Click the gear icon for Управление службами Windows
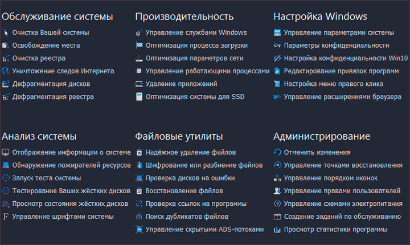The image size is (410, 245). [x=139, y=32]
